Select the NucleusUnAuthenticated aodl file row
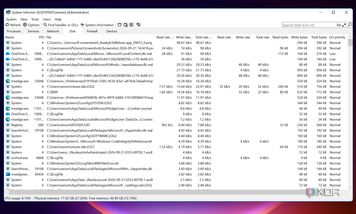This screenshot has width=356, height=214. (x=176, y=152)
